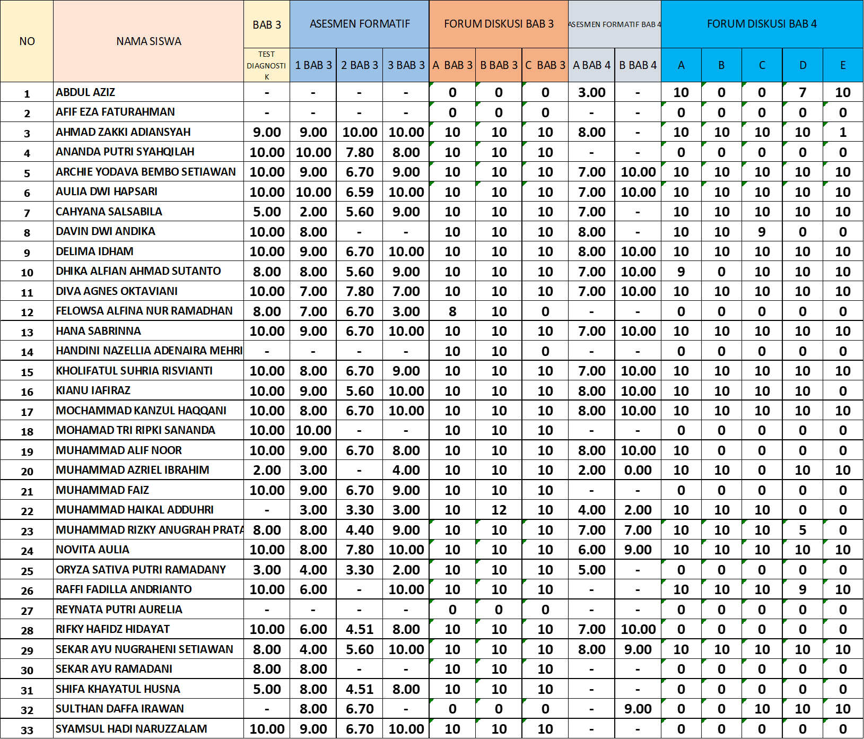
Task: Click the FORUM DISKUSI BAB 3 header
Action: (499, 24)
